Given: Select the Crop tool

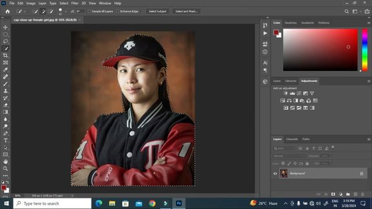Looking at the screenshot, I should coord(5,56).
